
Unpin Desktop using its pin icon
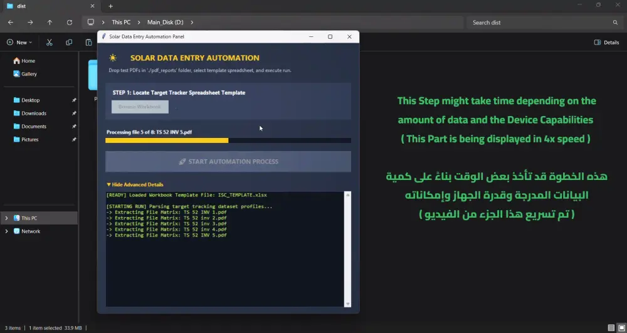point(74,100)
